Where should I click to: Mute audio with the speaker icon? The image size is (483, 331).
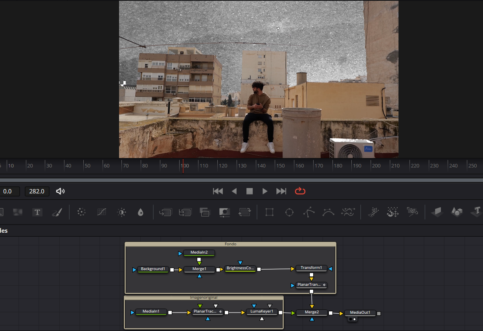point(60,191)
